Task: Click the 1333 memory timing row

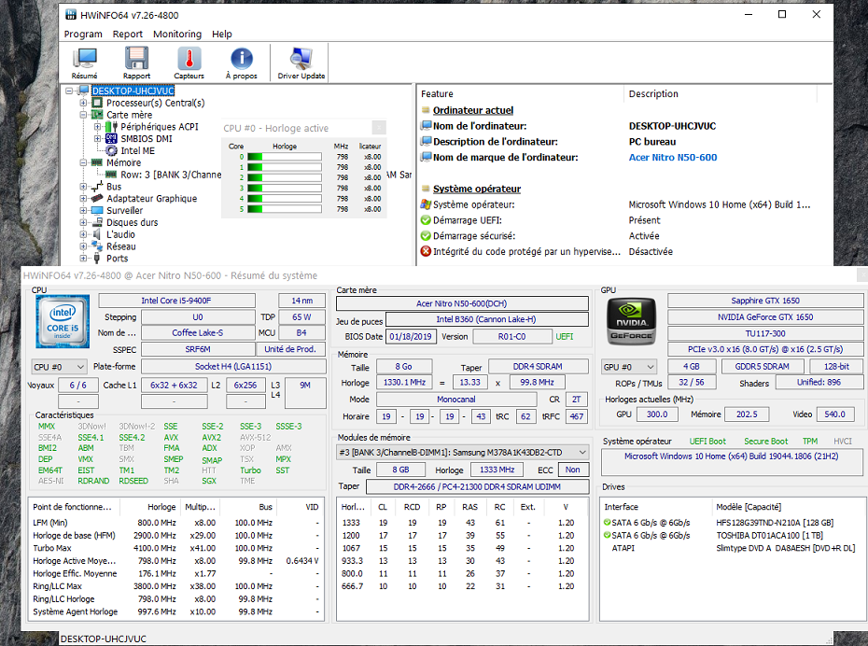Action: pyautogui.click(x=462, y=523)
